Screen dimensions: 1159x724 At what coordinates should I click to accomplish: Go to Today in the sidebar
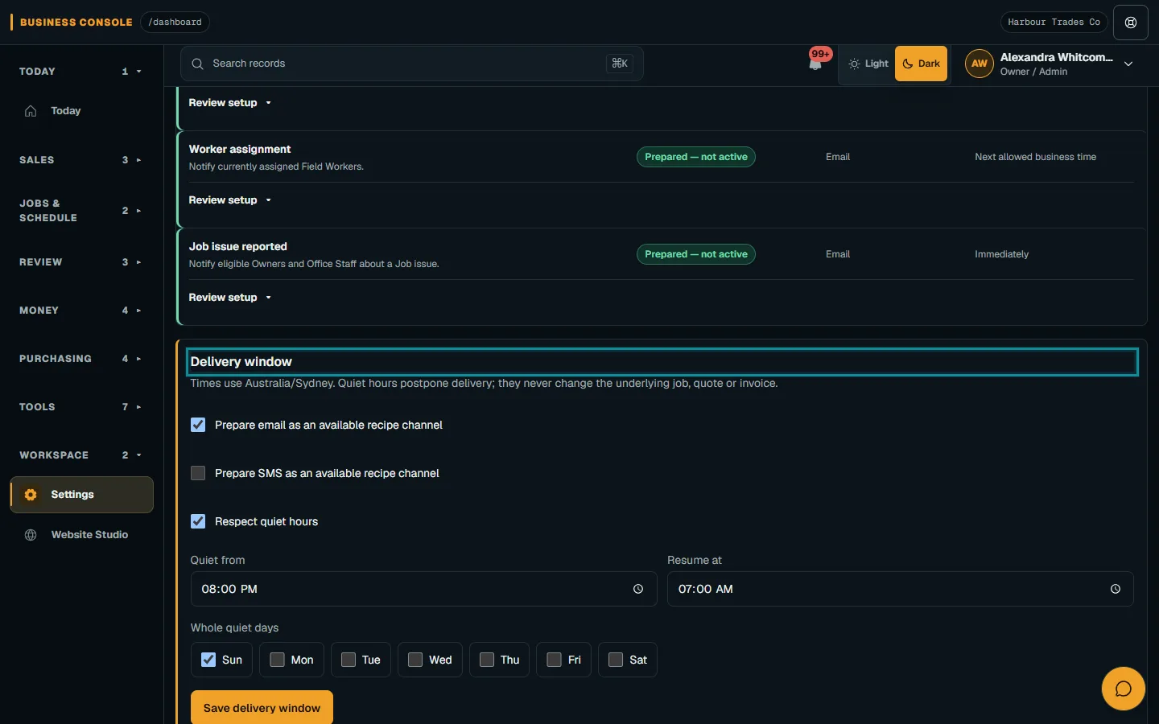click(81, 111)
